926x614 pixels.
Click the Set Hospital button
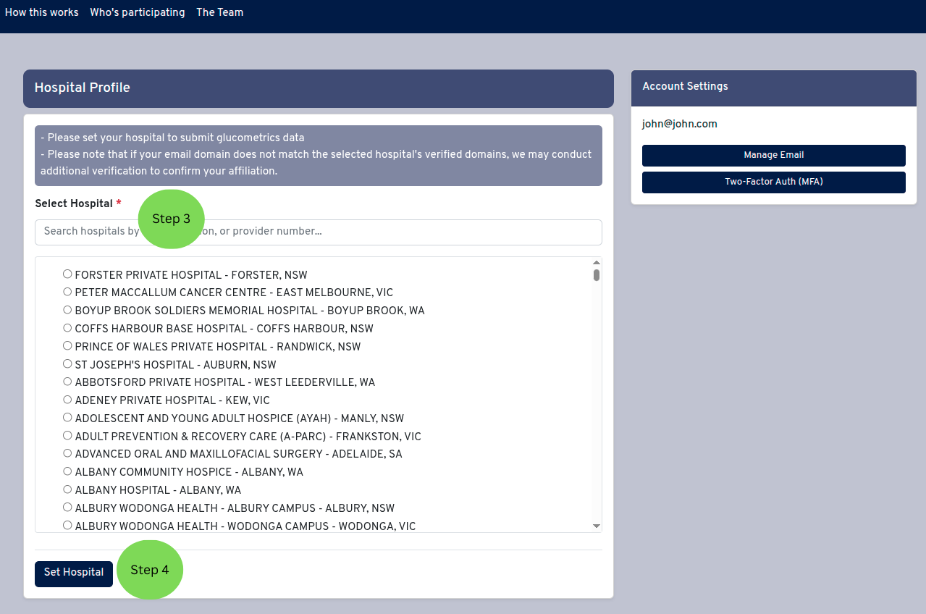pyautogui.click(x=74, y=573)
